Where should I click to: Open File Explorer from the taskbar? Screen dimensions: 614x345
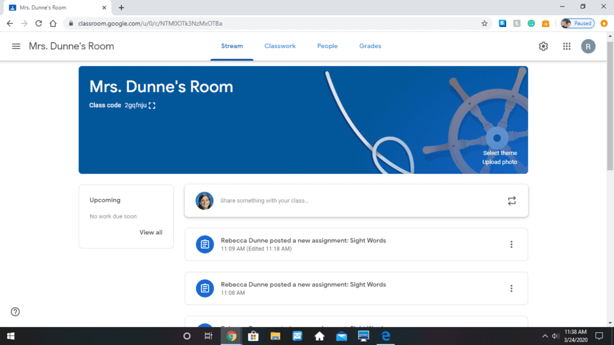pos(275,336)
